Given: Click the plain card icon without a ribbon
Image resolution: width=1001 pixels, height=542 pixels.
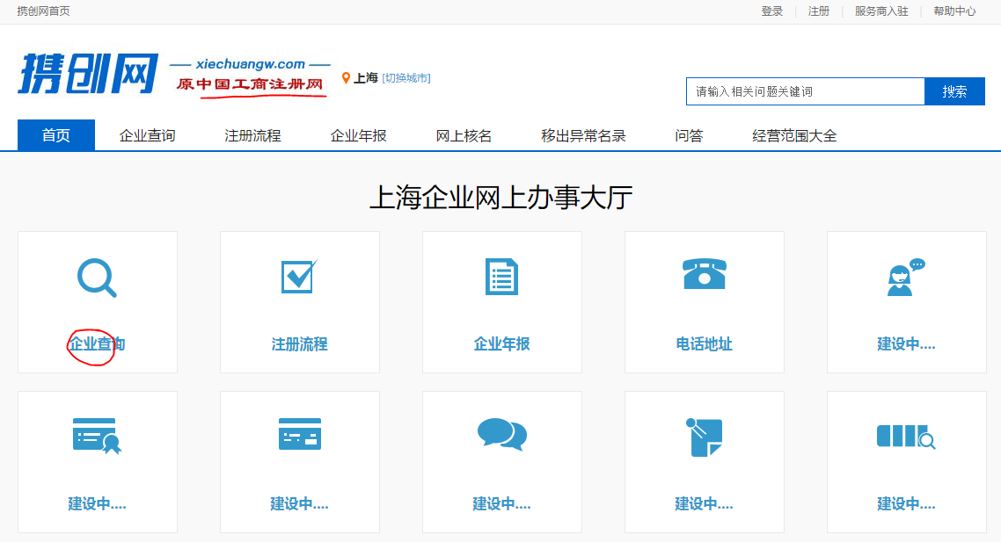Looking at the screenshot, I should [299, 434].
